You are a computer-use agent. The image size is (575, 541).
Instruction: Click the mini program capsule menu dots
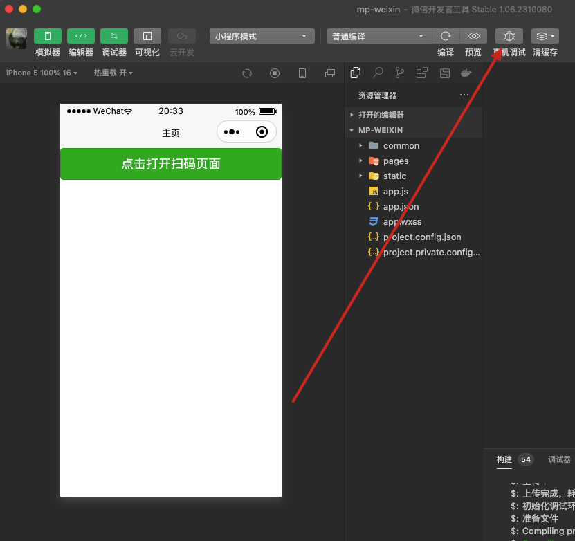pos(232,131)
